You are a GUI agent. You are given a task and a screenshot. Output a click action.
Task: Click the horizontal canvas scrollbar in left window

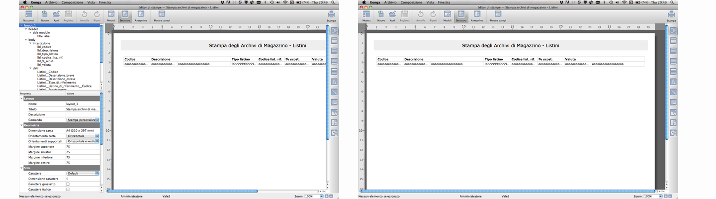pos(183,191)
